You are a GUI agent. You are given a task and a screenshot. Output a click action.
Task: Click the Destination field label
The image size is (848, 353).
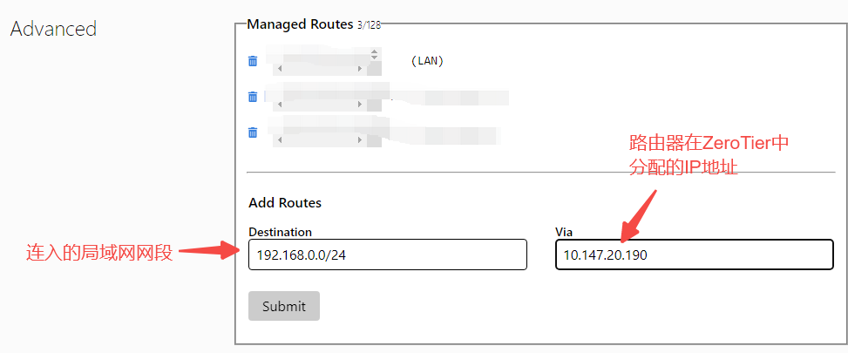click(280, 232)
